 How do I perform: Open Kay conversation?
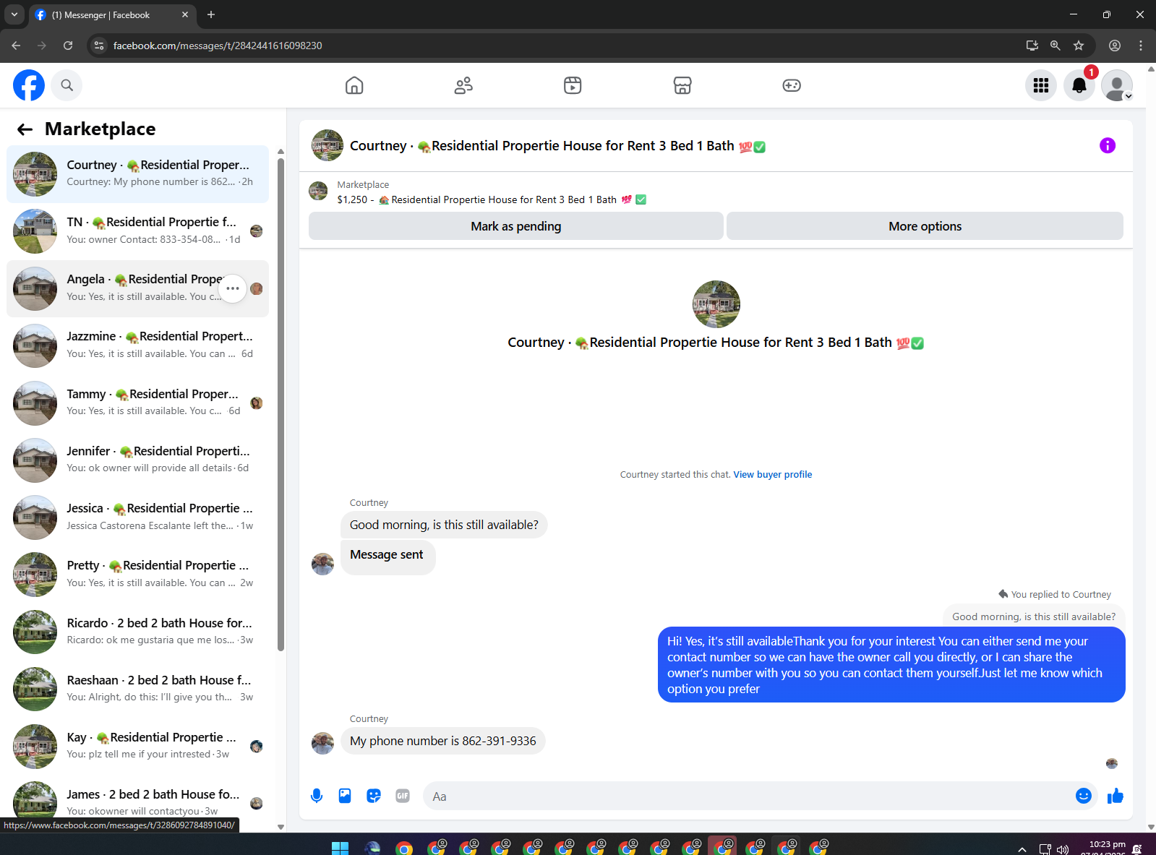tap(137, 746)
